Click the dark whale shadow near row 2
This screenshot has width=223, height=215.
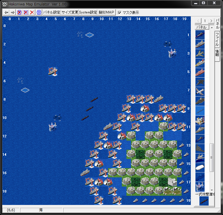(168, 44)
